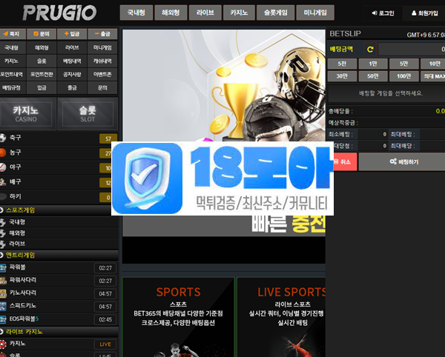Viewport: 445px width, 357px height.
Task: Click ball icon beside 국내형 under 스포츠게임
Action: click(x=2, y=222)
